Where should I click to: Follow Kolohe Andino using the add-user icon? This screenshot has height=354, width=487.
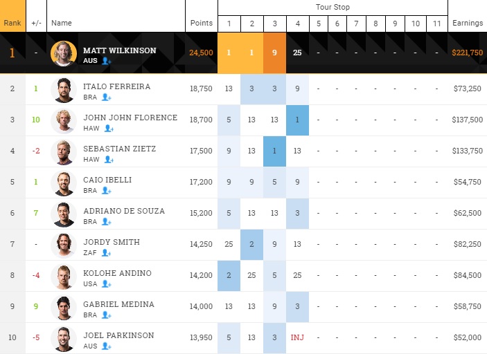click(x=106, y=284)
